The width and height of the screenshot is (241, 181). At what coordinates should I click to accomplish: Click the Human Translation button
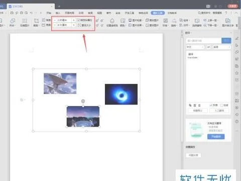point(219,111)
